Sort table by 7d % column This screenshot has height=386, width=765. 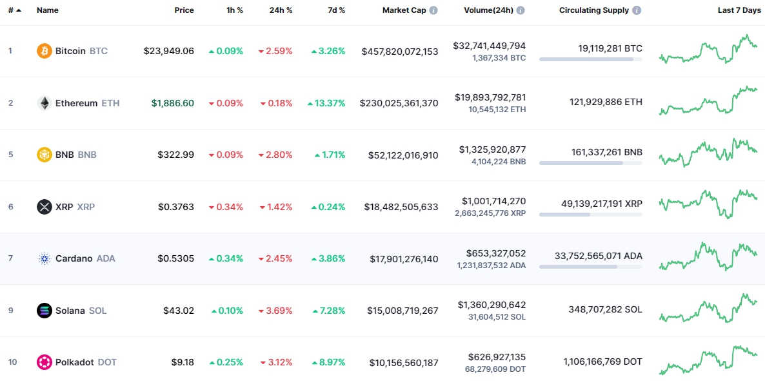(x=335, y=10)
